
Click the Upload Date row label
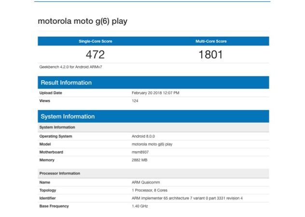[51, 93]
